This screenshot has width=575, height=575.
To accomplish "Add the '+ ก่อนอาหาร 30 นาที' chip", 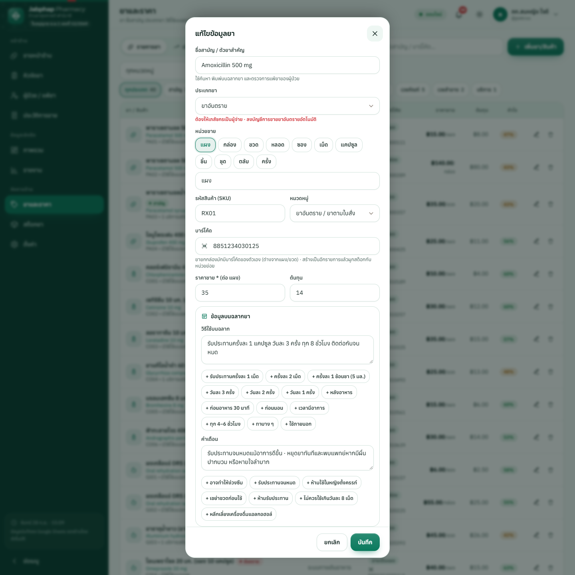I will tap(228, 408).
